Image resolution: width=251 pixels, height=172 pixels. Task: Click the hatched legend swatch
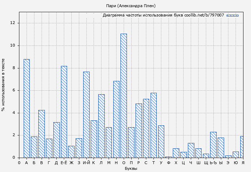click(232, 15)
